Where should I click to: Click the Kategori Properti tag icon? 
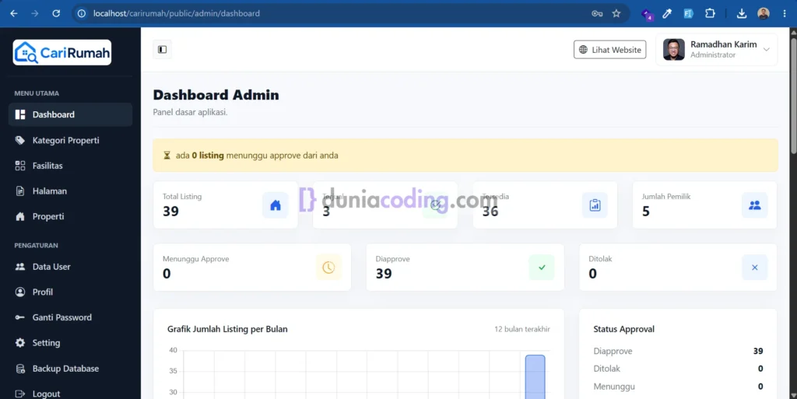[19, 140]
